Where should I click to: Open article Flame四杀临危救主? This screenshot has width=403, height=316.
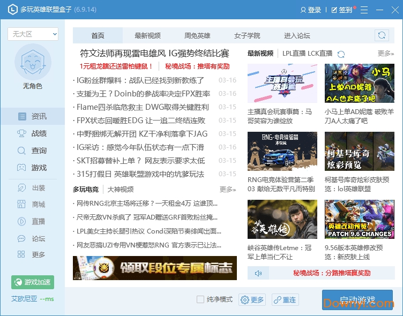point(143,107)
